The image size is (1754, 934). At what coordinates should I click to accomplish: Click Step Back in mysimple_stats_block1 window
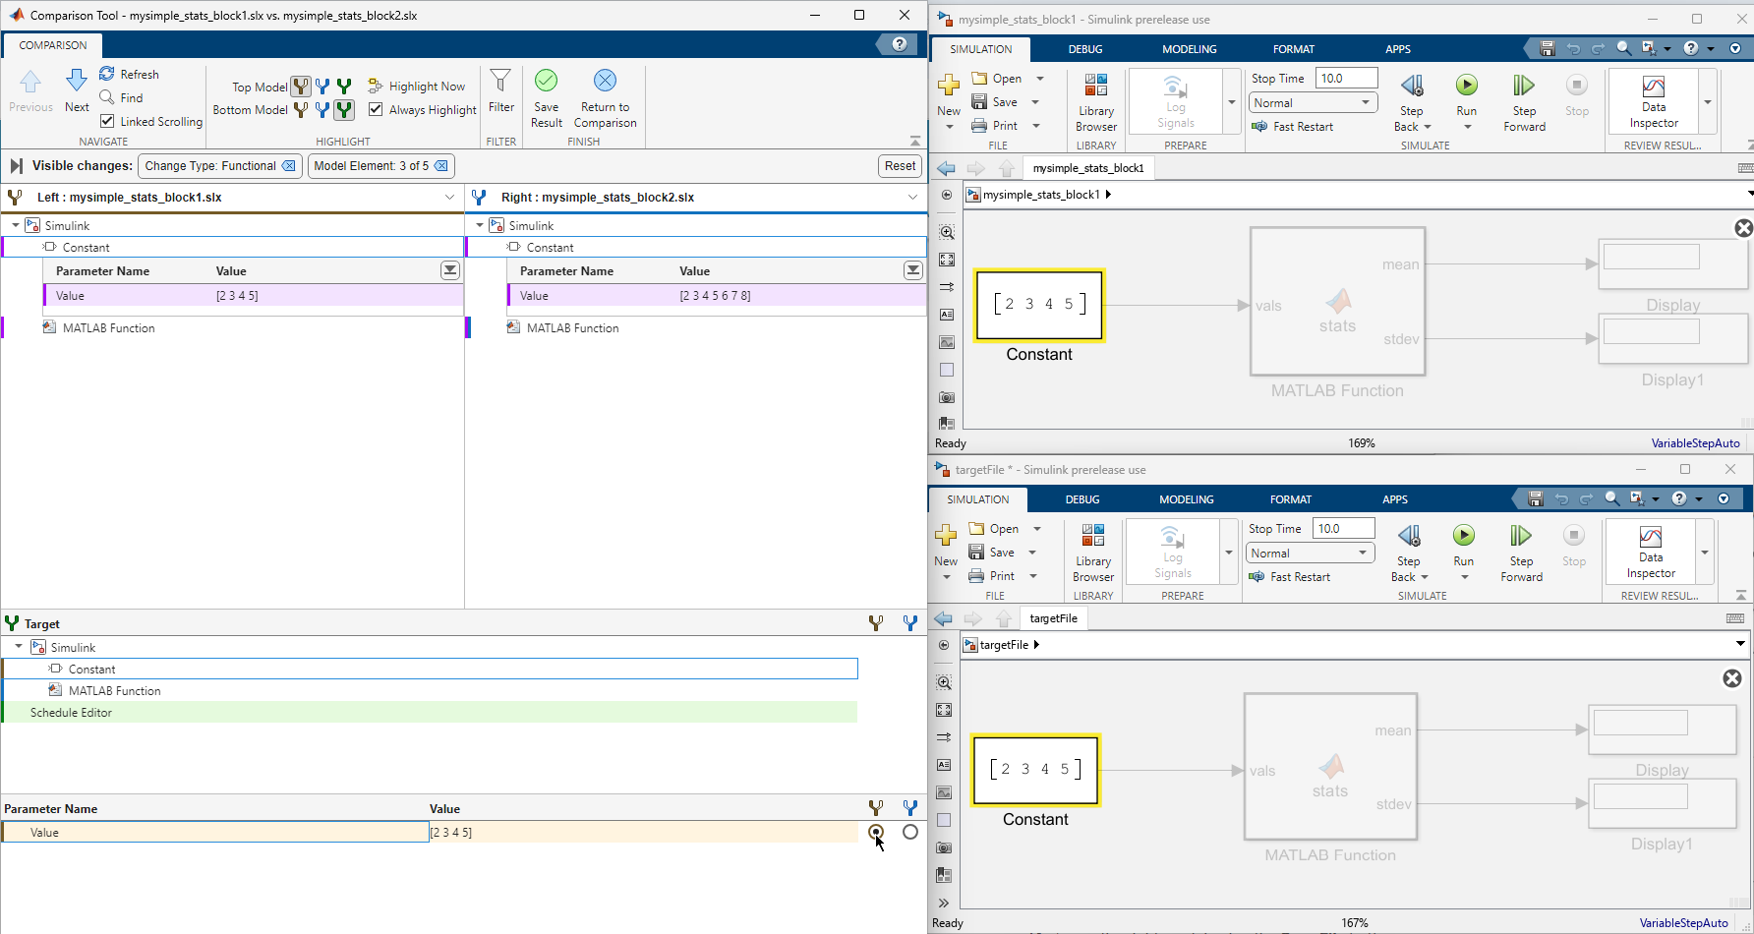tap(1412, 102)
